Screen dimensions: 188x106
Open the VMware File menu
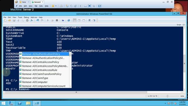[x=21, y=6]
